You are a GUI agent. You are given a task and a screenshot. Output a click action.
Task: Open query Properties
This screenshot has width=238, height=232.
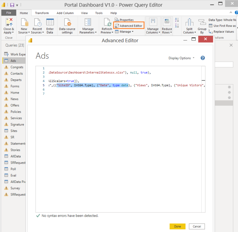[x=124, y=20]
